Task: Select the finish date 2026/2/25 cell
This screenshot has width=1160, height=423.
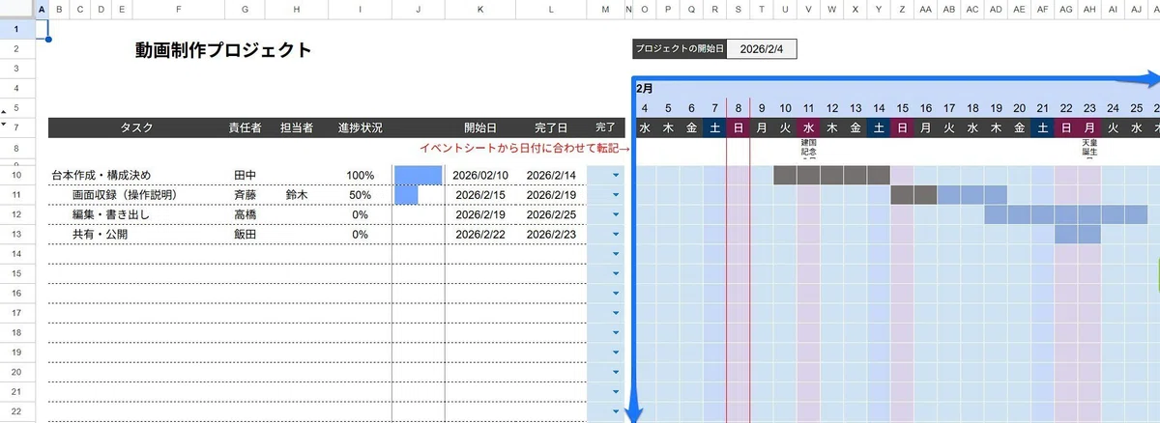Action: coord(551,214)
